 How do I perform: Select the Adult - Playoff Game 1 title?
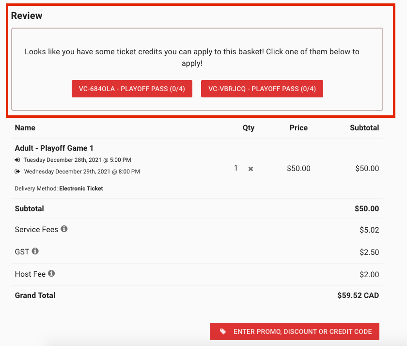pyautogui.click(x=54, y=148)
